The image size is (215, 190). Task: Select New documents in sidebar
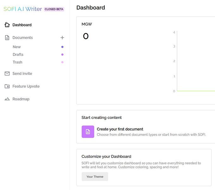tap(17, 47)
